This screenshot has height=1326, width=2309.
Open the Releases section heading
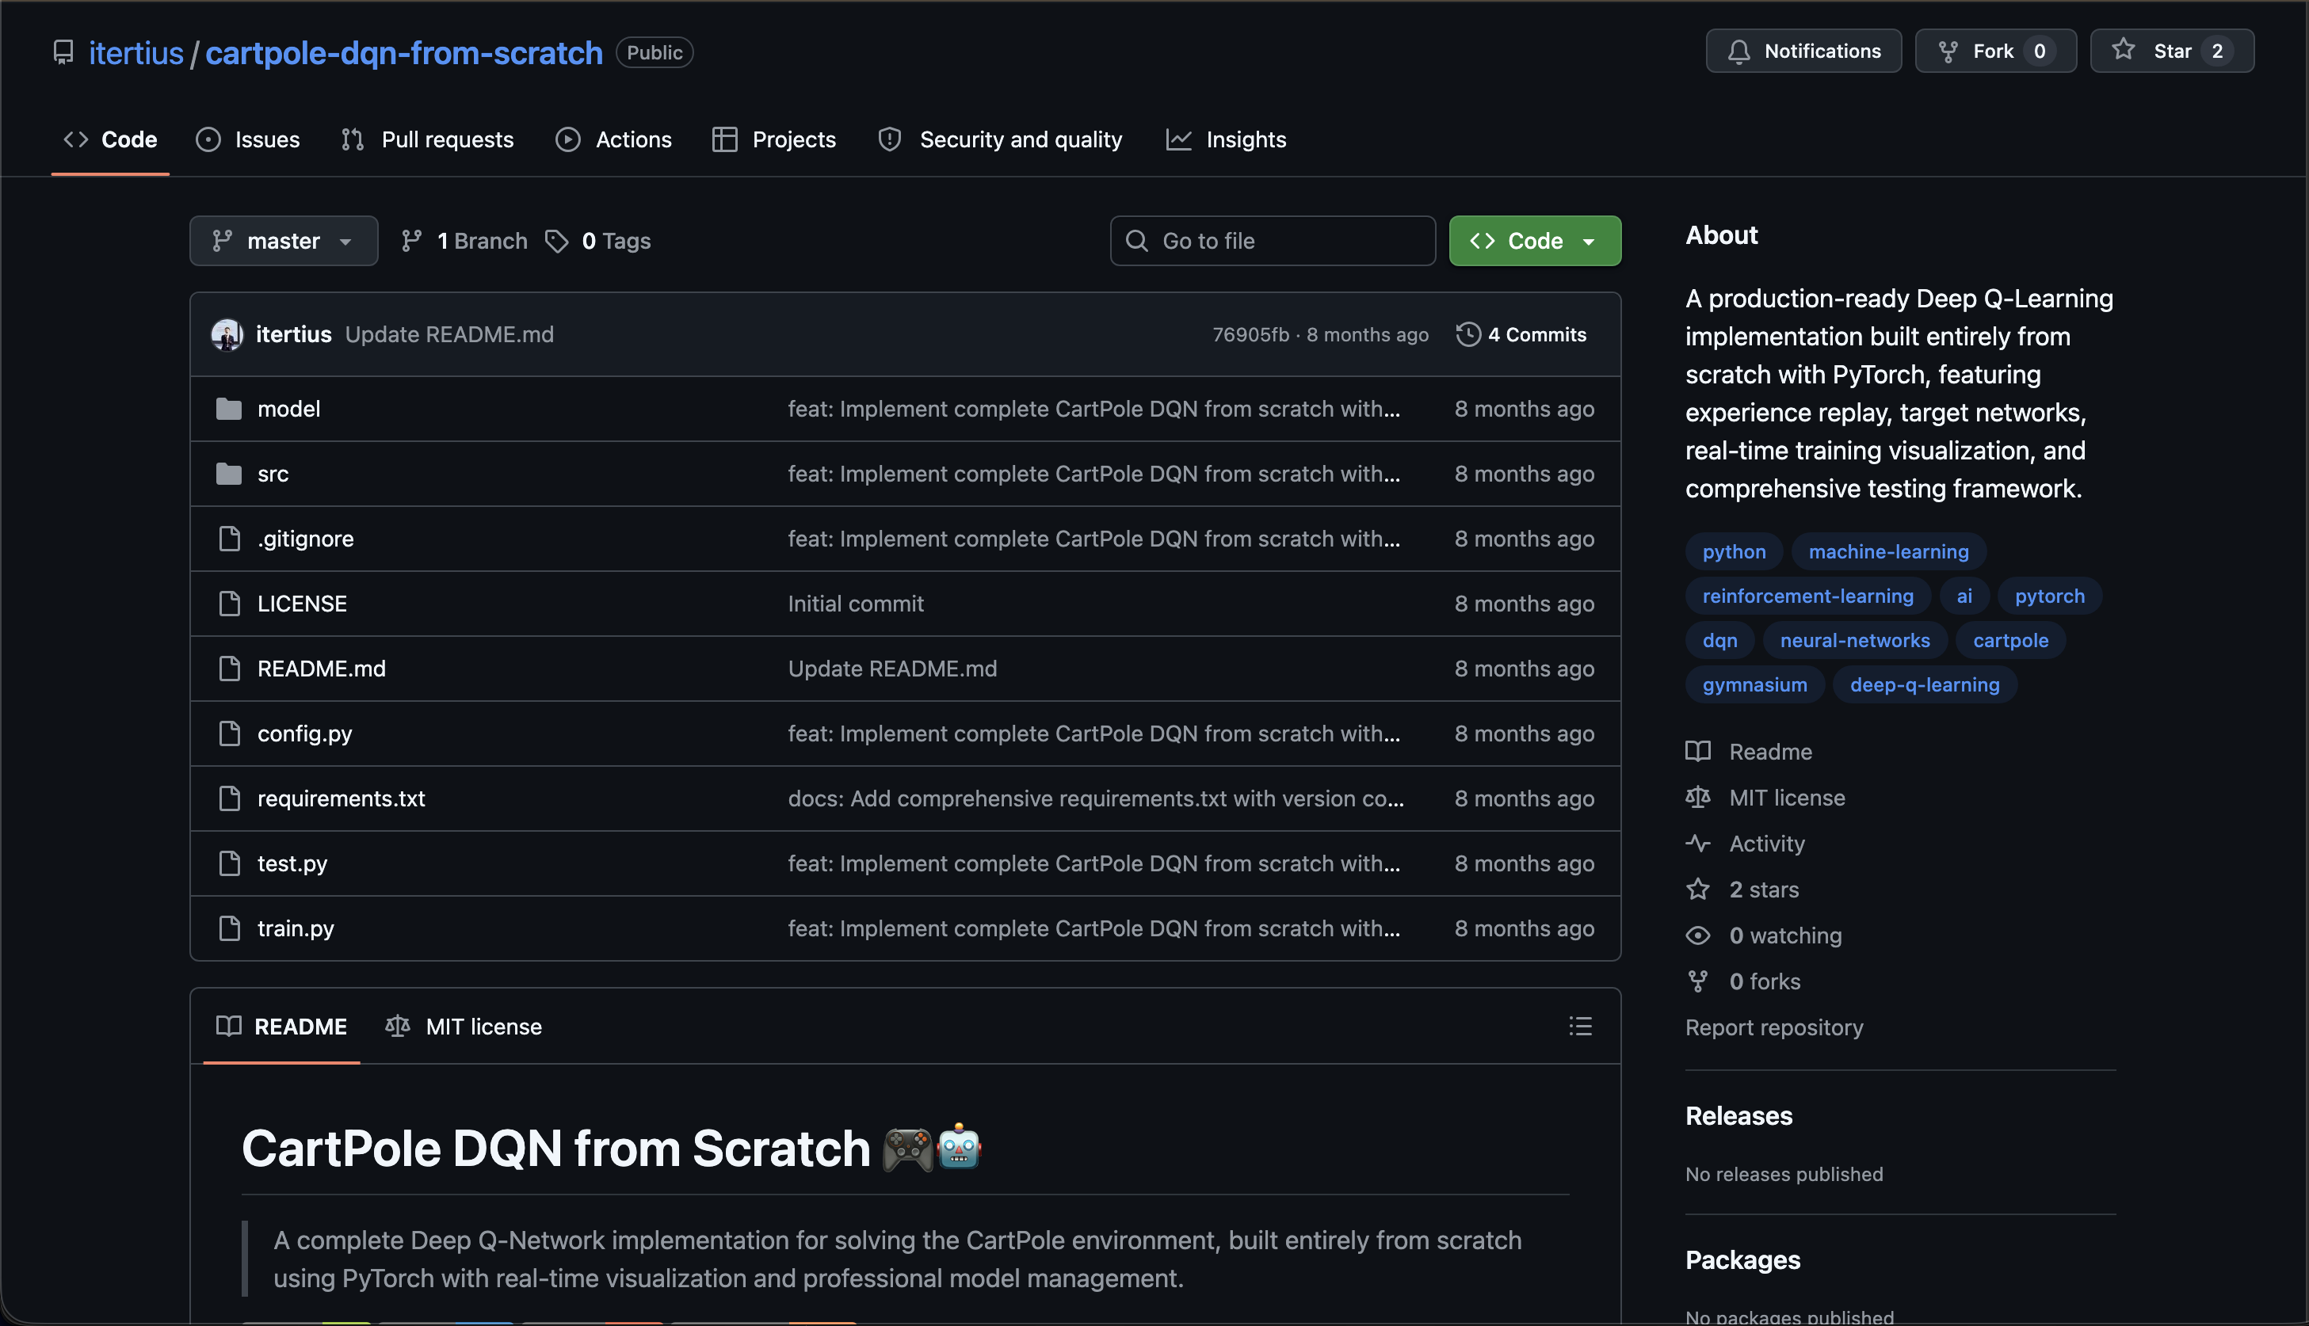pos(1738,1115)
